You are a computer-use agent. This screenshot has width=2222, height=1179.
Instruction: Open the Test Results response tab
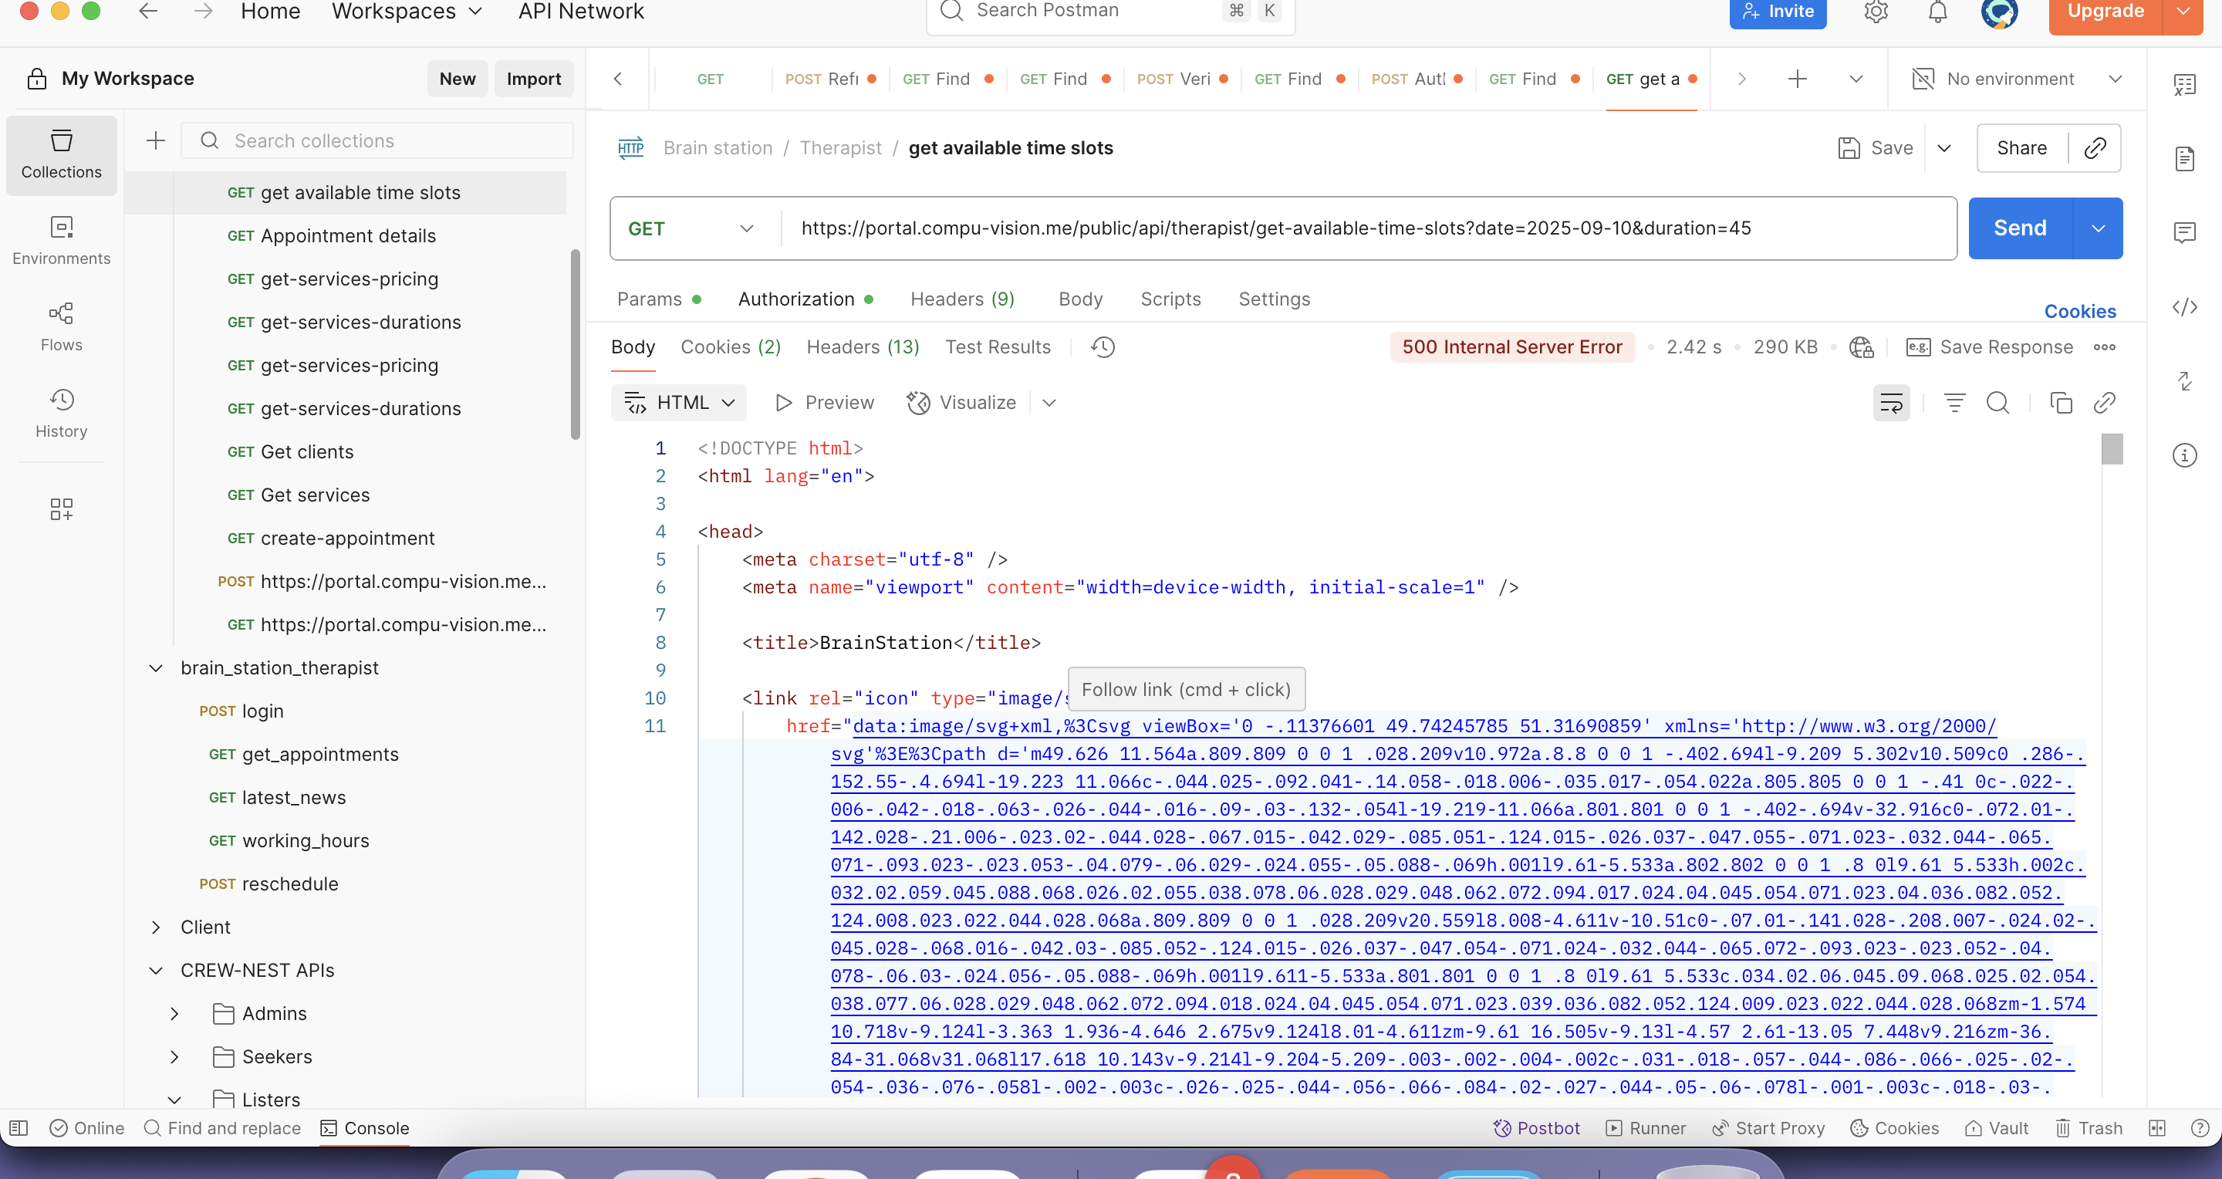pyautogui.click(x=997, y=346)
